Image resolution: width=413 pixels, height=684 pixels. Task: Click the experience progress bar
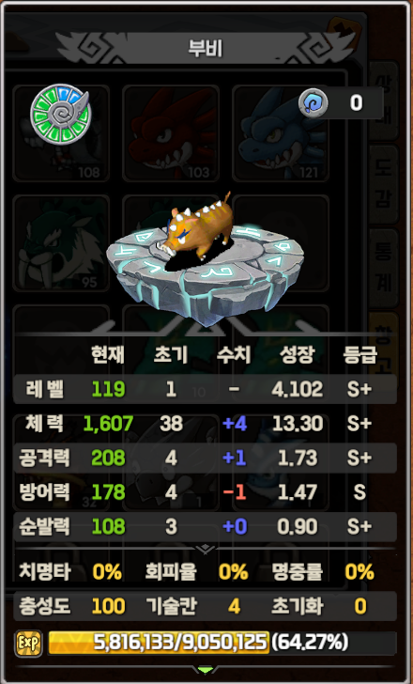(222, 643)
